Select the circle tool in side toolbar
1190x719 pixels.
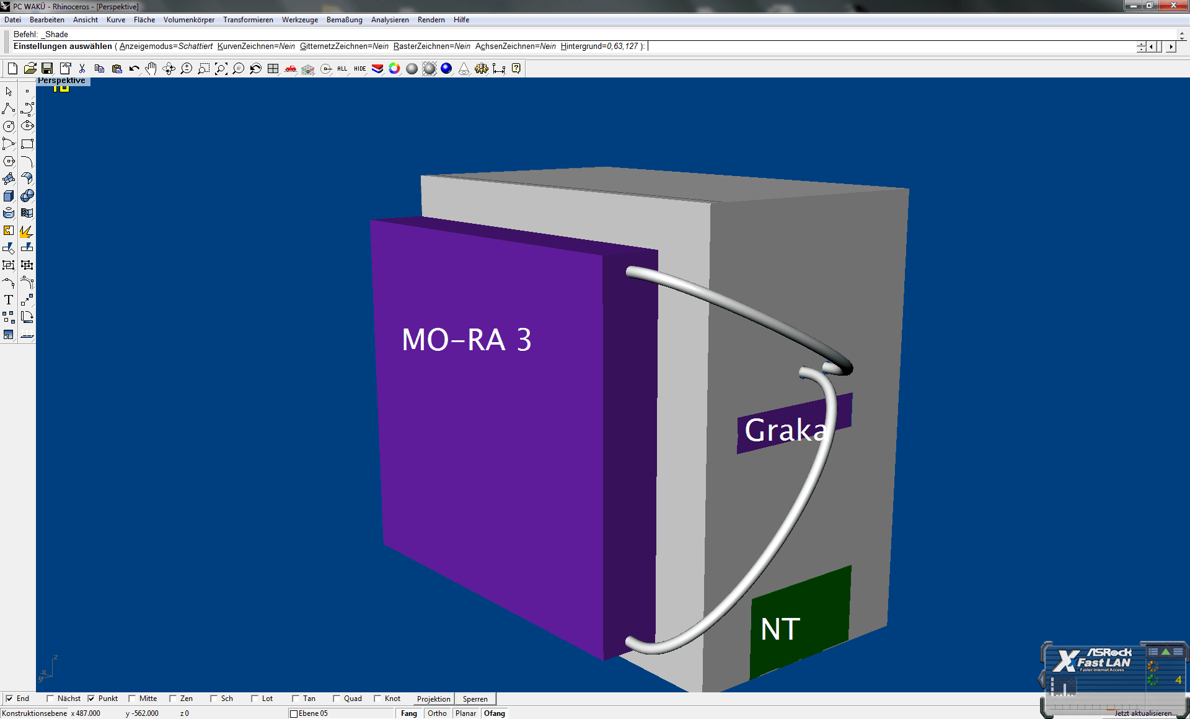tap(9, 126)
